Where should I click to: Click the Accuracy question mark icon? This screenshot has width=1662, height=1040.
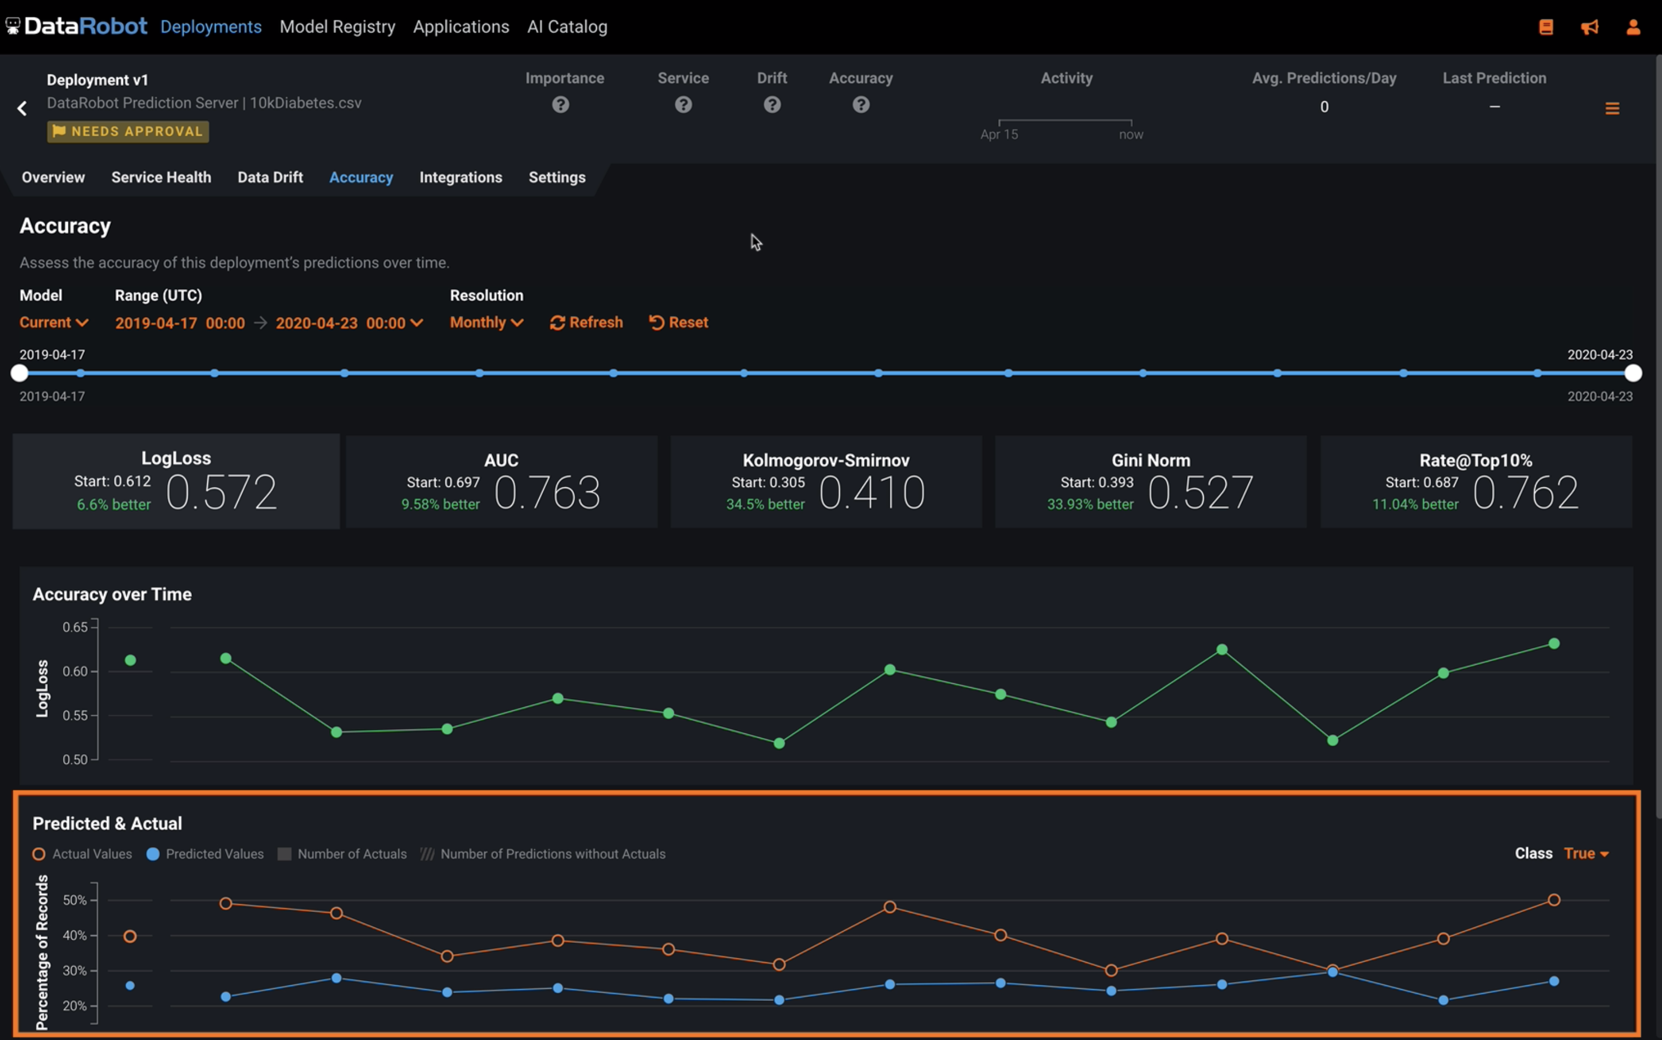point(860,105)
